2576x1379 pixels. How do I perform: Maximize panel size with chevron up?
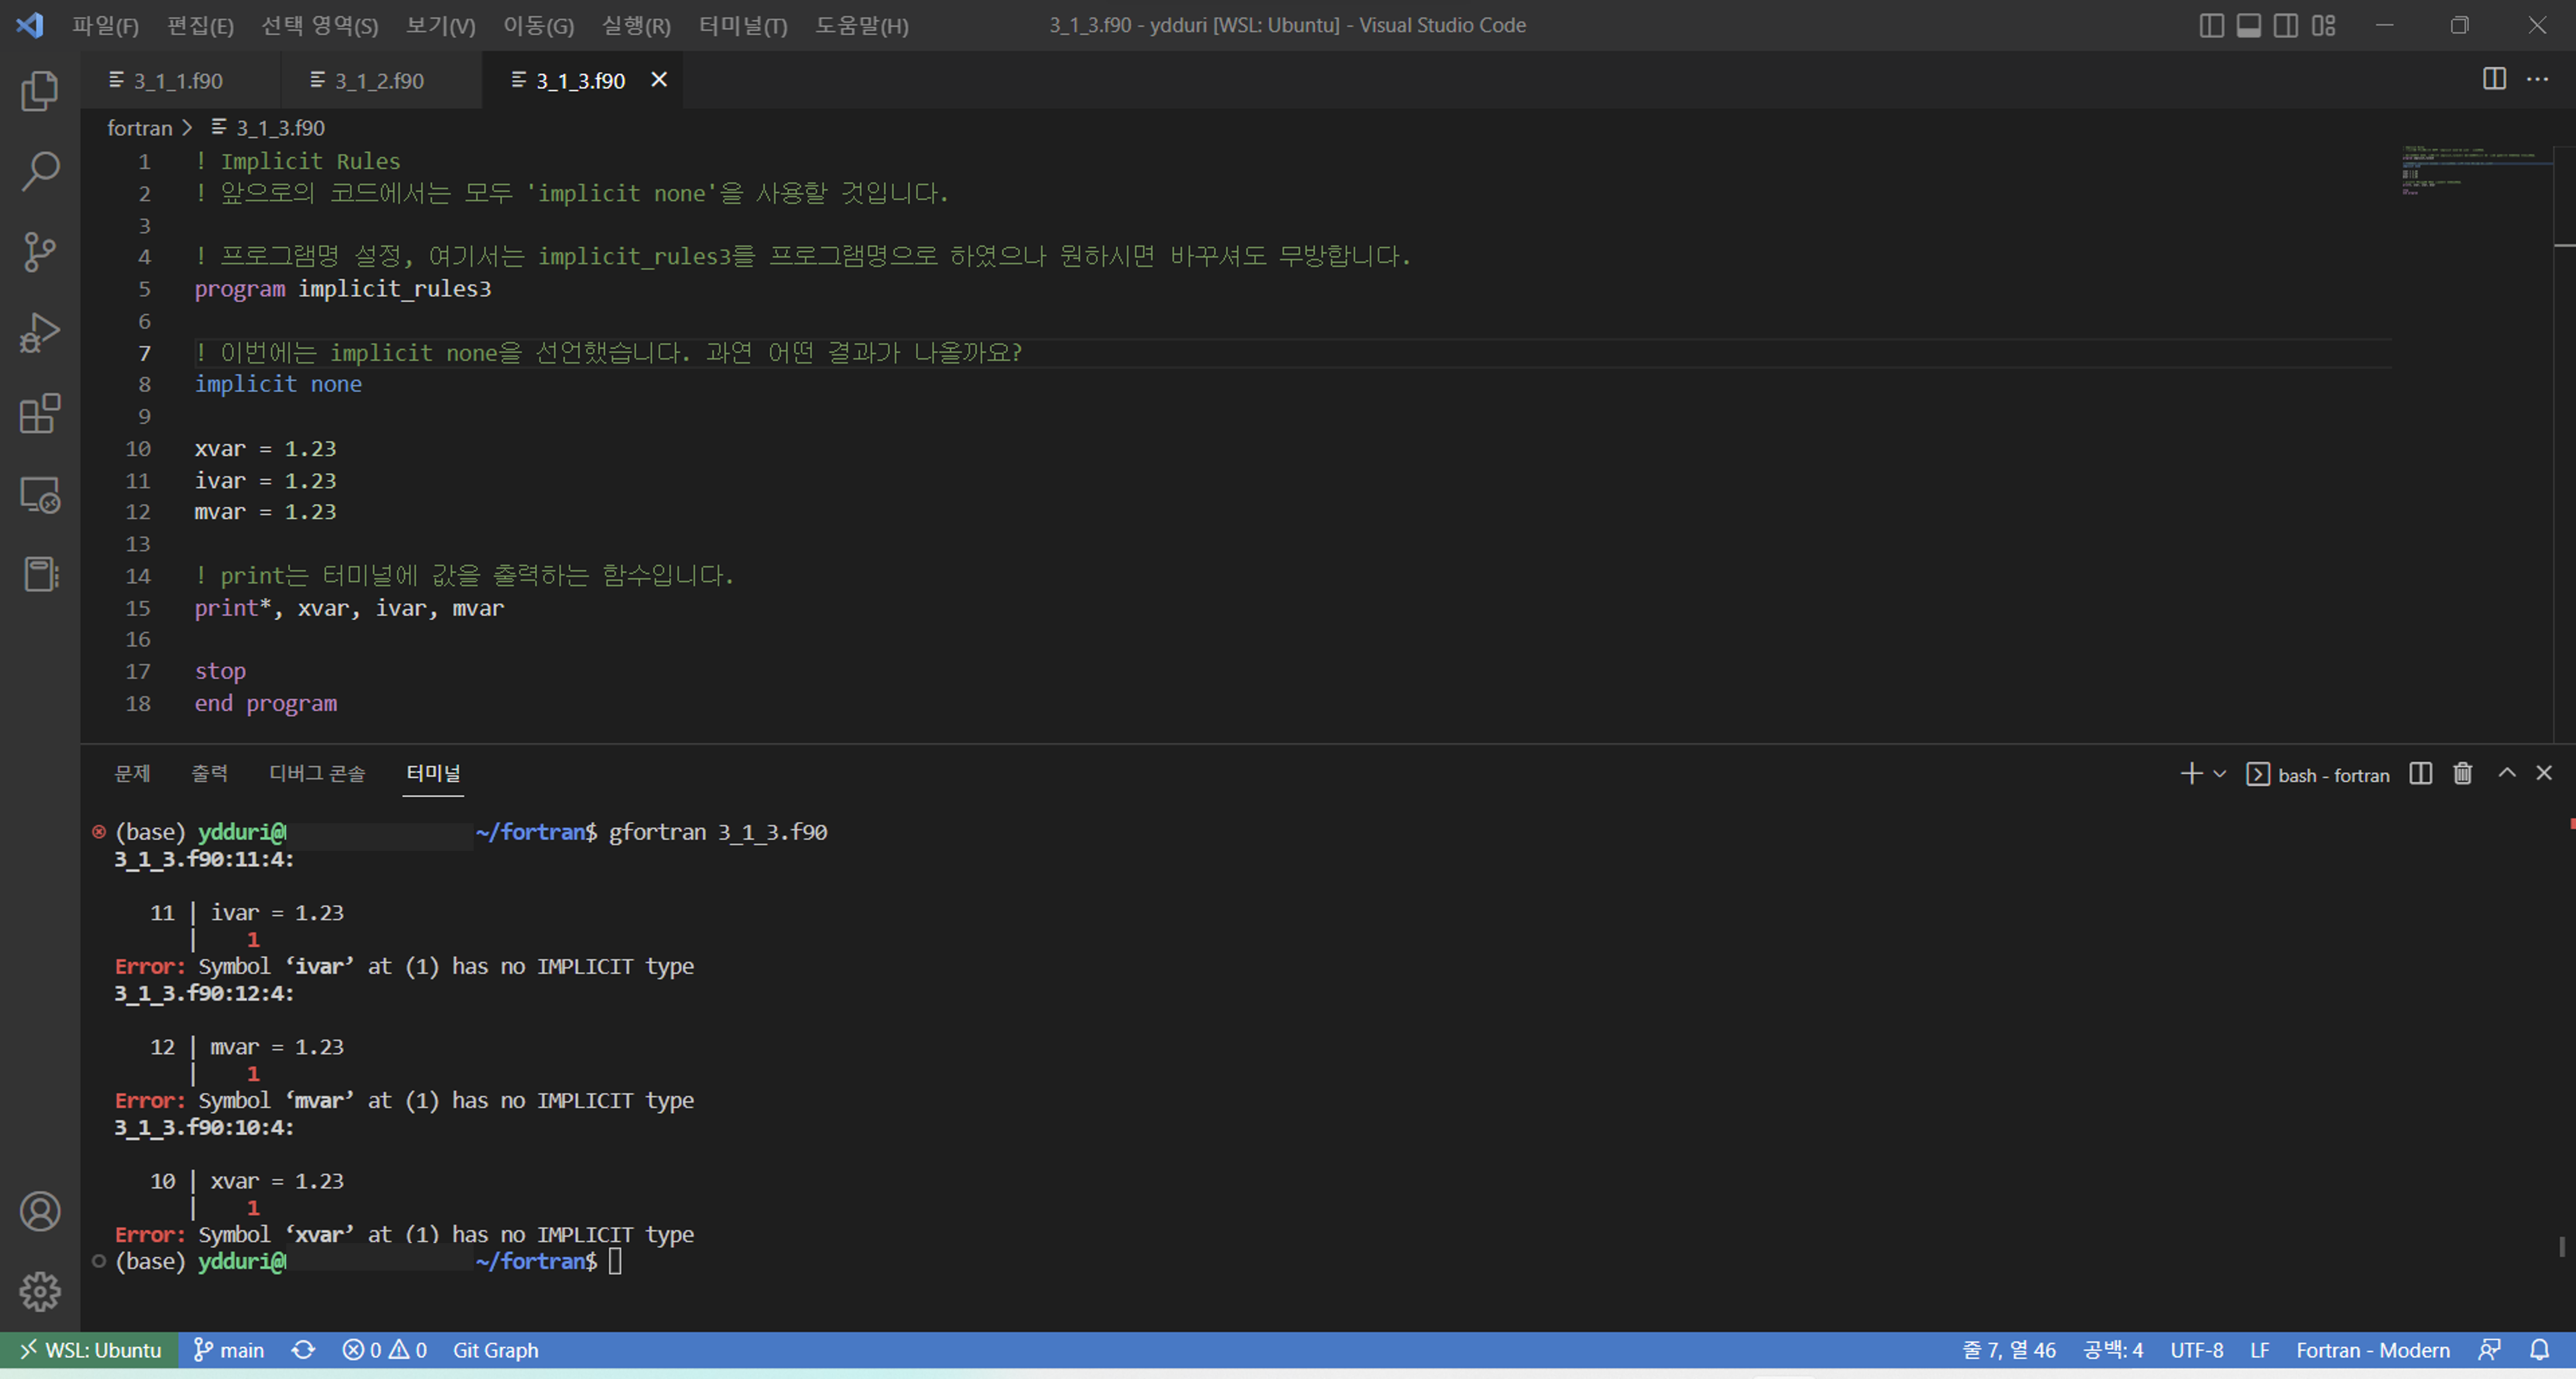point(2507,774)
